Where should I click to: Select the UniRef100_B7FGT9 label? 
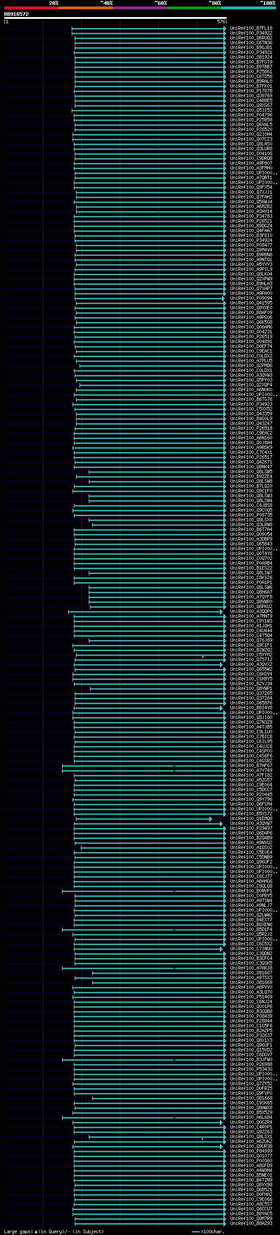(x=251, y=62)
